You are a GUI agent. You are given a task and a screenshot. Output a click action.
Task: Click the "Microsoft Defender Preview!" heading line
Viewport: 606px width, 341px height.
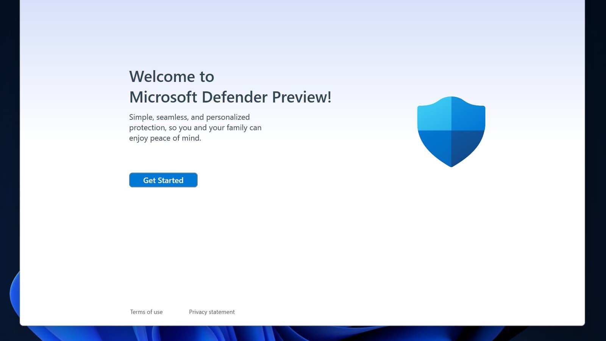tap(230, 97)
